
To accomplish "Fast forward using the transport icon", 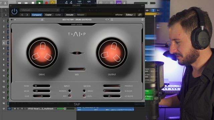I will [x=26, y=3].
